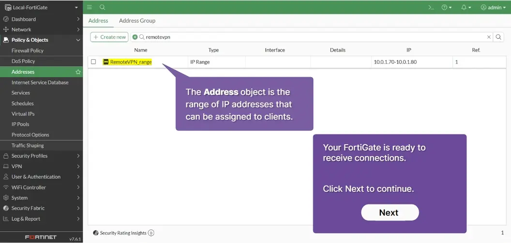Click the green add filter plus icon
Image resolution: width=511 pixels, height=243 pixels.
point(135,37)
